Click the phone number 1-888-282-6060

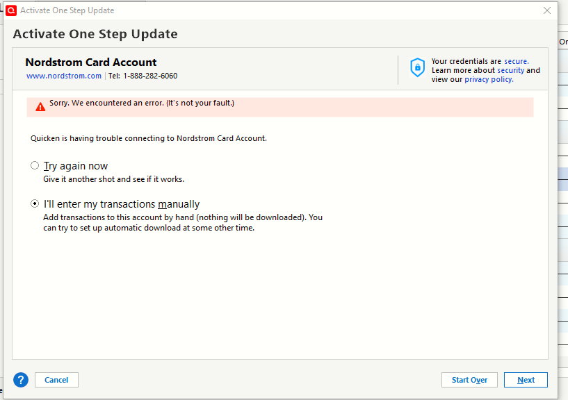pos(150,76)
